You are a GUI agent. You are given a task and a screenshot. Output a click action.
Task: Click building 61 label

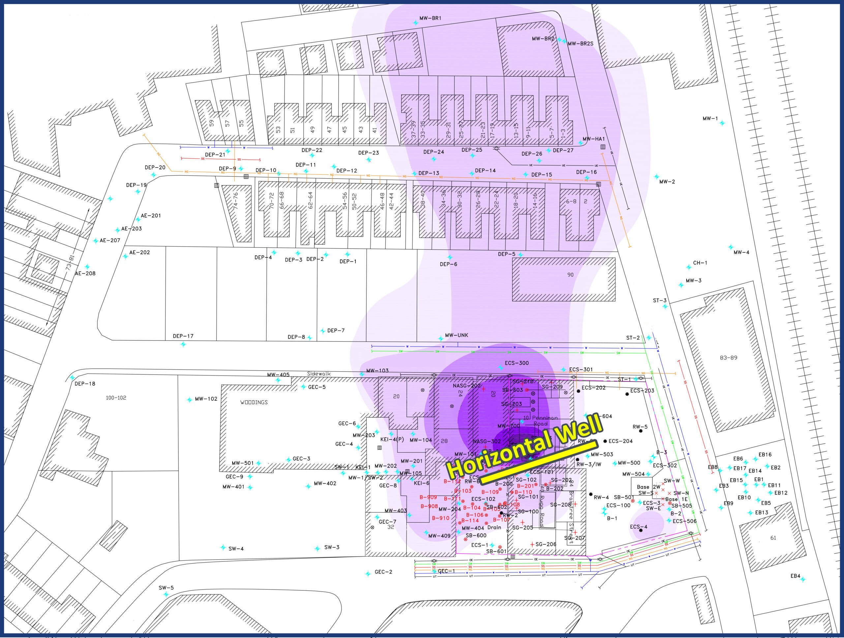(x=773, y=538)
